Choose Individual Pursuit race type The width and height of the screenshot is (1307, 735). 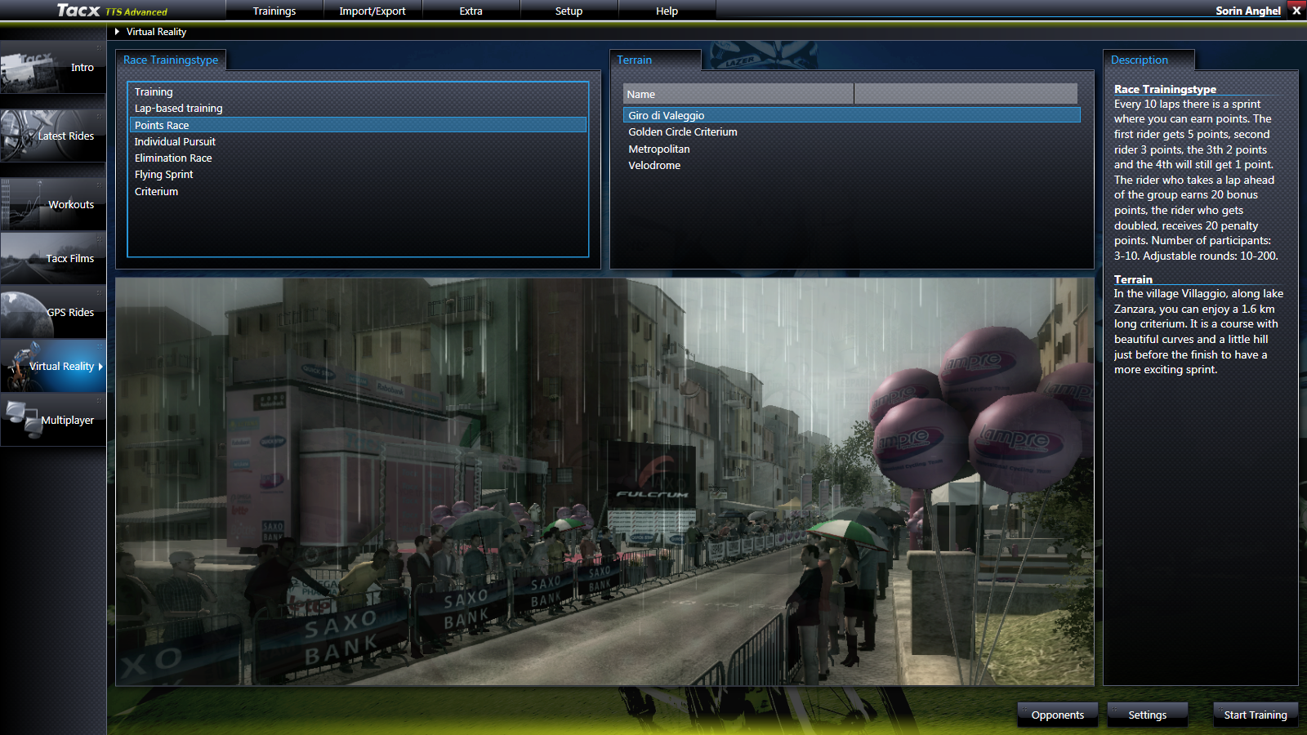point(359,141)
